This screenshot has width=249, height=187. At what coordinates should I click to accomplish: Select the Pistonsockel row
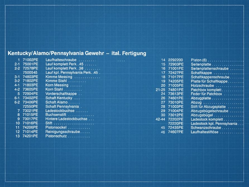point(56,127)
